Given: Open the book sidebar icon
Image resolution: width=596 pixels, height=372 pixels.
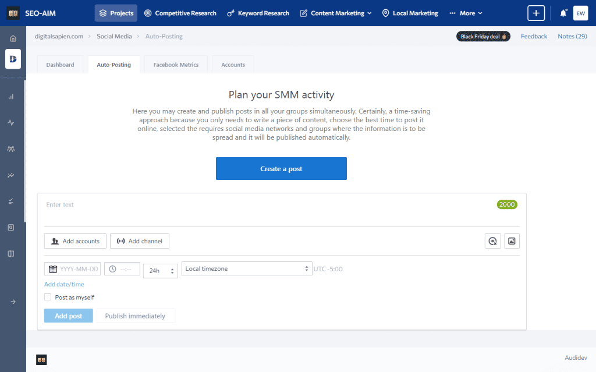Looking at the screenshot, I should (11, 254).
